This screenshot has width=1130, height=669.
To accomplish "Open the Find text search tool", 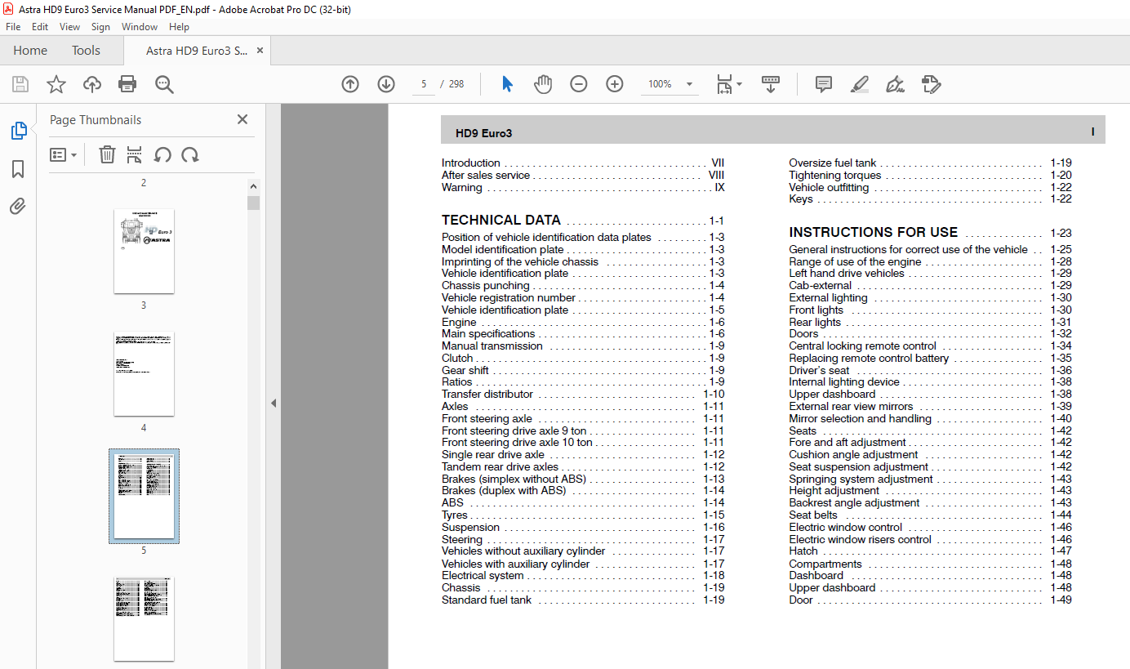I will [x=164, y=84].
